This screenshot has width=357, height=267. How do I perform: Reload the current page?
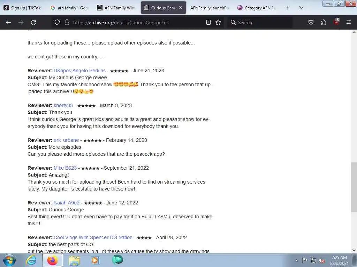point(33,23)
